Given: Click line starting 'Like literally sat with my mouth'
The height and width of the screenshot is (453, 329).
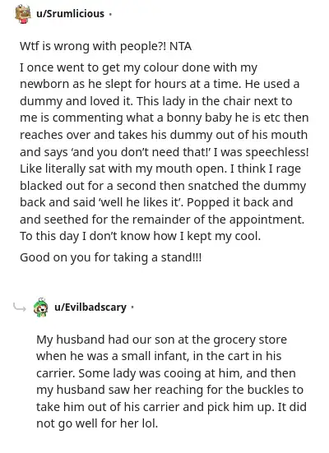Looking at the screenshot, I should click(x=160, y=169).
